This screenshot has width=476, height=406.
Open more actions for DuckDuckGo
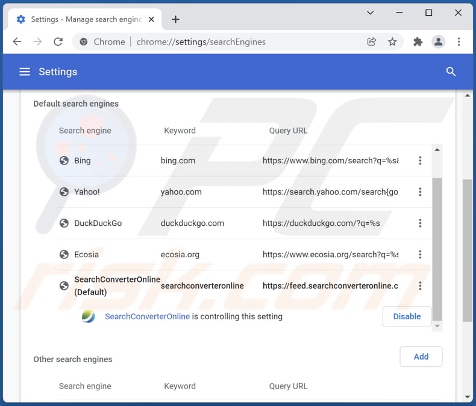420,223
